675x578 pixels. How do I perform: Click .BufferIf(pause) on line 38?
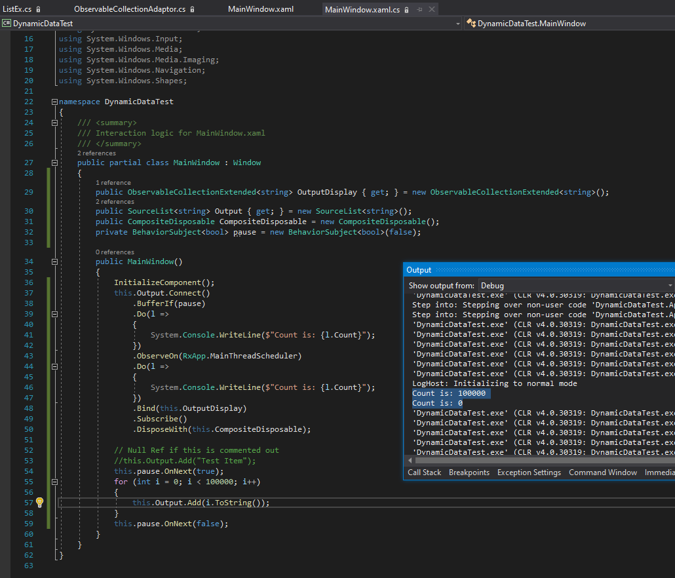[169, 303]
